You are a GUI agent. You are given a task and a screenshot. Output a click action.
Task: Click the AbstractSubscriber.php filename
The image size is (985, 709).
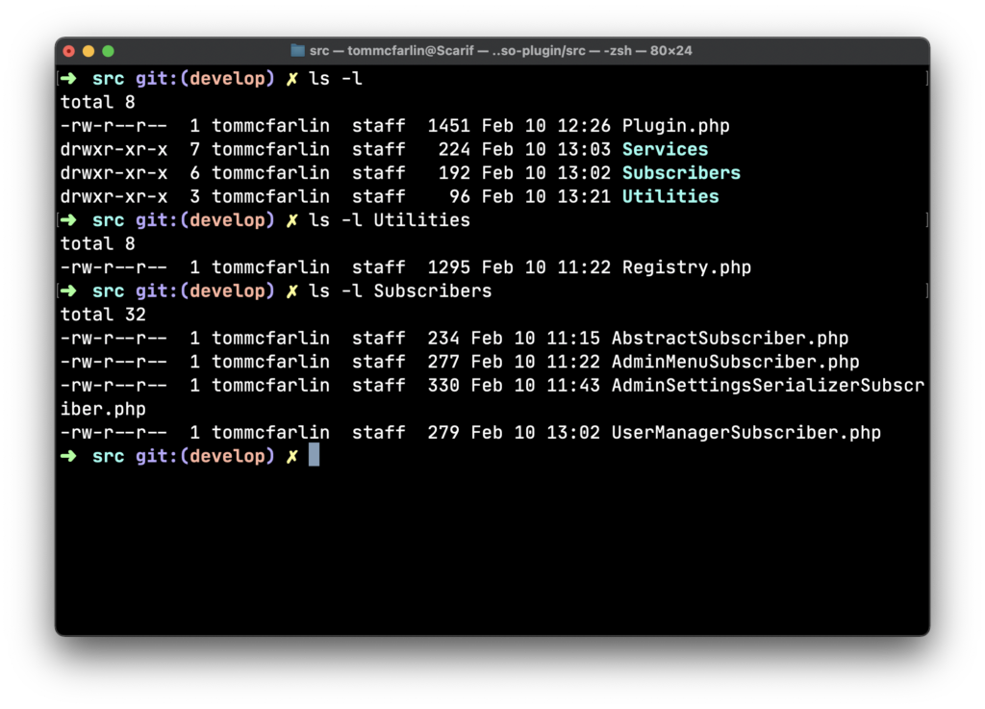coord(729,339)
